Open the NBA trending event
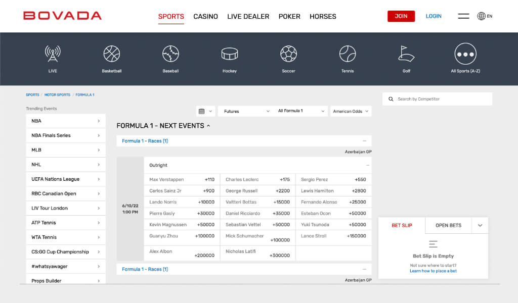The image size is (518, 303). (x=66, y=121)
